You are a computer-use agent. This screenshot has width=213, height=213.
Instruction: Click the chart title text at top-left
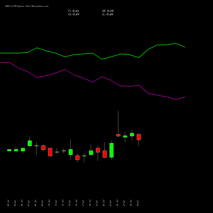click(27, 6)
